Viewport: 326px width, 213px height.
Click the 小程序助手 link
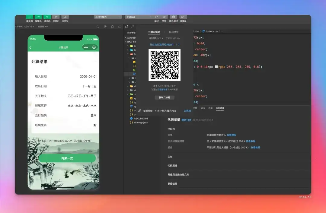click(162, 89)
